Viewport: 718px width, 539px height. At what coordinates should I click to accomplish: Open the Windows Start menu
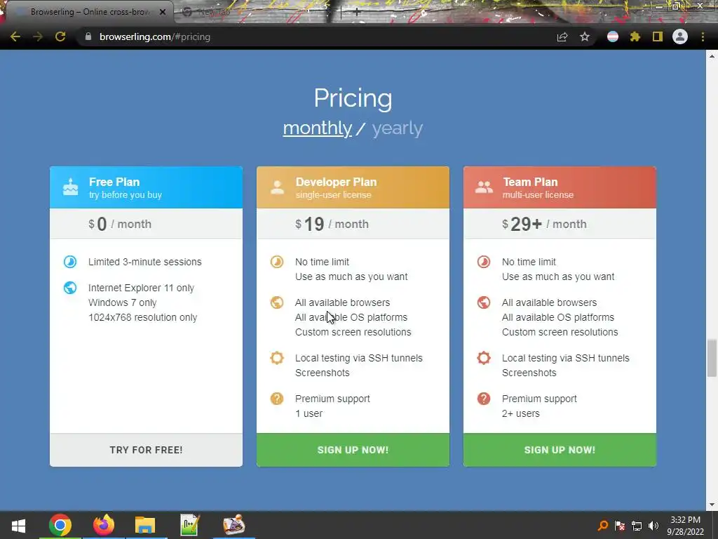pos(18,525)
